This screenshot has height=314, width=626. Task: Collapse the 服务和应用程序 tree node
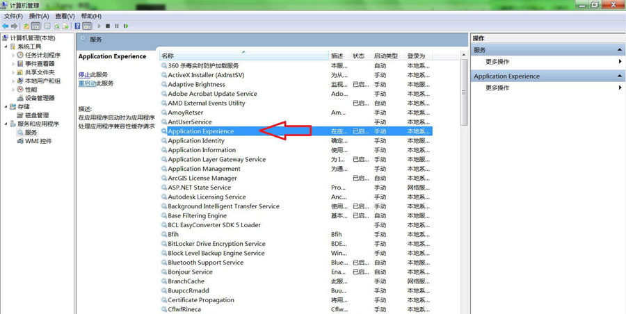click(x=6, y=124)
